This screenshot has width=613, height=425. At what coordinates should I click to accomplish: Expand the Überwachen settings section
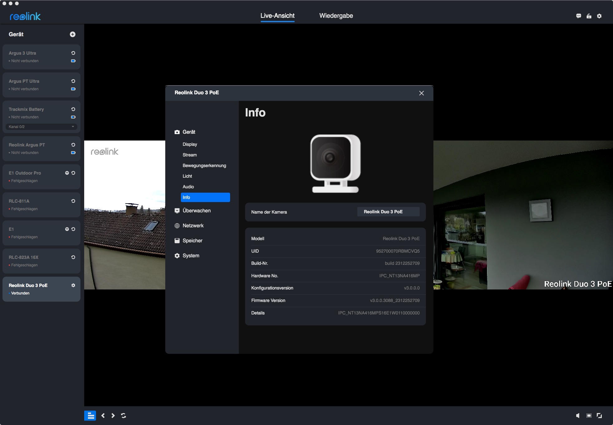point(196,211)
